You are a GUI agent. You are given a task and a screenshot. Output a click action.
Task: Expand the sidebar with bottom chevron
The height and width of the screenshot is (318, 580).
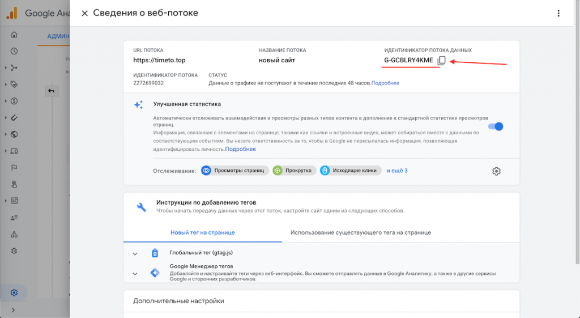[14, 310]
